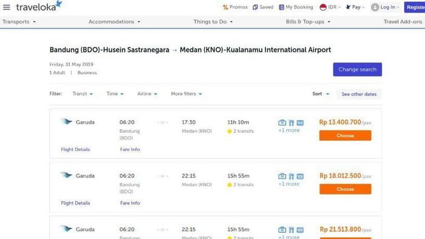Expand the Log In dropdown
The width and height of the screenshot is (425, 239).
coord(390,7)
